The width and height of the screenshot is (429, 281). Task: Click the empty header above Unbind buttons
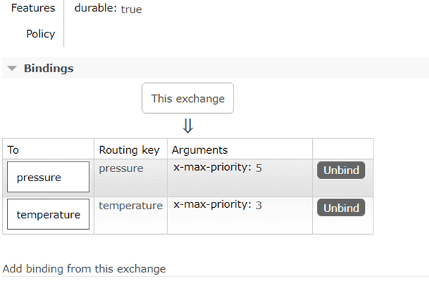[x=342, y=150]
